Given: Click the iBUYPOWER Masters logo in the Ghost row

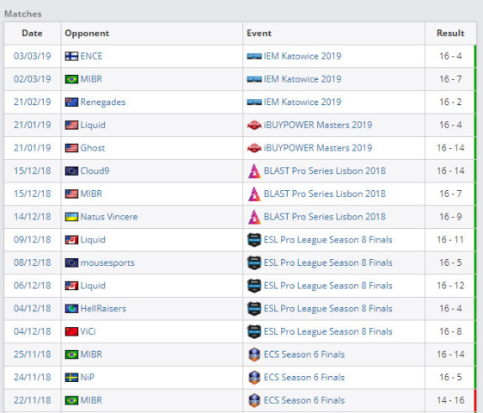Looking at the screenshot, I should (x=254, y=148).
